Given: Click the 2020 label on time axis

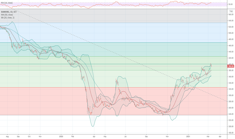Looking at the screenshot, I should tap(61, 136).
